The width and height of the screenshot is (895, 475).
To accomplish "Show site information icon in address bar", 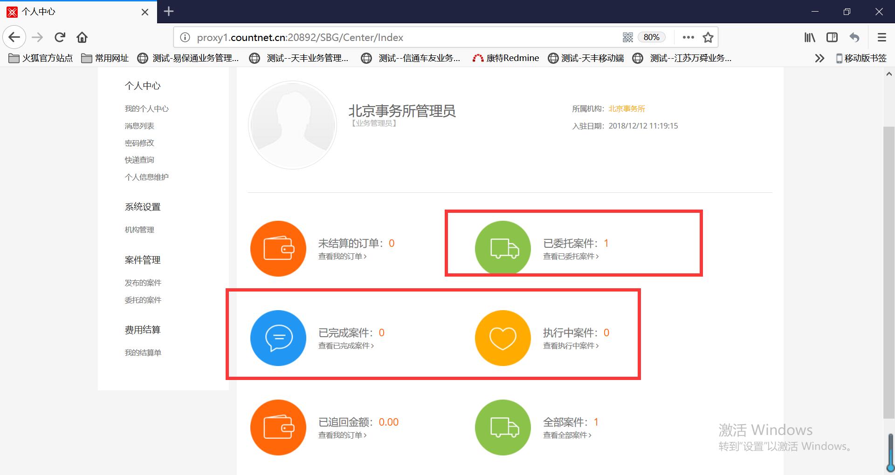I will (x=185, y=37).
